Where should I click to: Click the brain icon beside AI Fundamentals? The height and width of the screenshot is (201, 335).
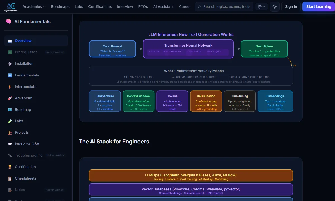[x=8, y=21]
